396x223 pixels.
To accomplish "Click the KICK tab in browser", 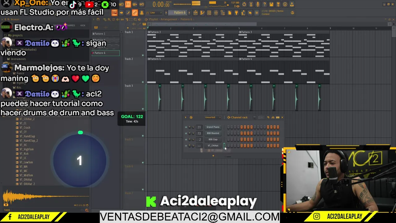I will 83,25.
